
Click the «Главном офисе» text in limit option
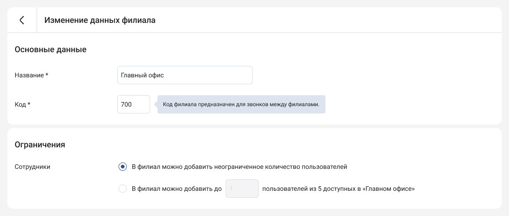tap(390, 189)
